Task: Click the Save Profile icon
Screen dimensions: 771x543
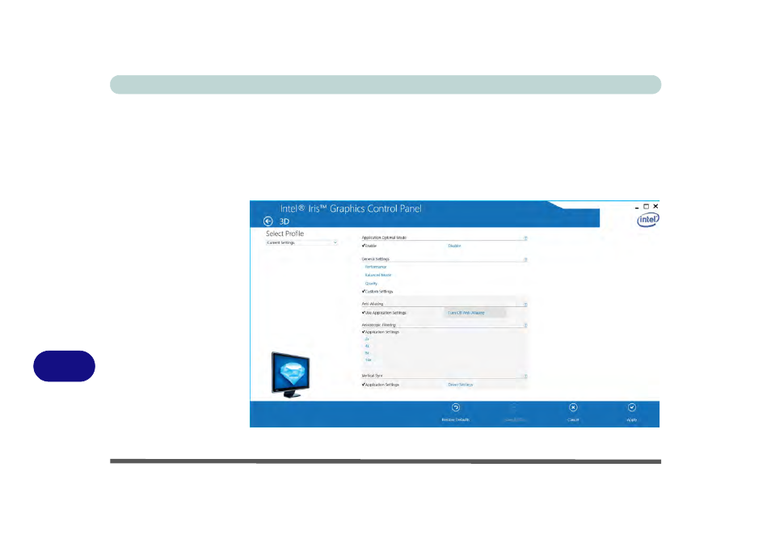Action: pyautogui.click(x=514, y=407)
